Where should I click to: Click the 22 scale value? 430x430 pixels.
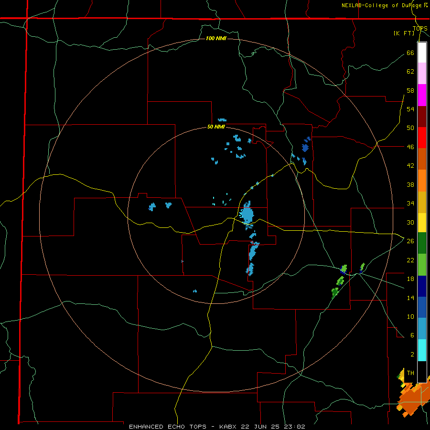(410, 260)
